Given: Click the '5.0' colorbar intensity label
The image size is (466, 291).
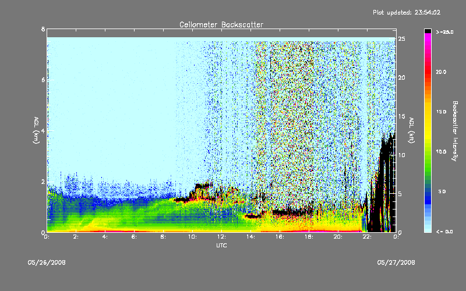Looking at the screenshot, I should tap(442, 192).
